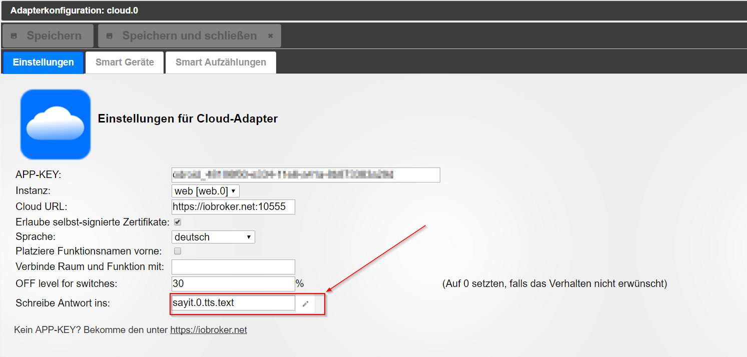Screen dimensions: 747x357
Task: Toggle Platziere Funktionsnamen vorne checkbox
Action: (x=178, y=251)
